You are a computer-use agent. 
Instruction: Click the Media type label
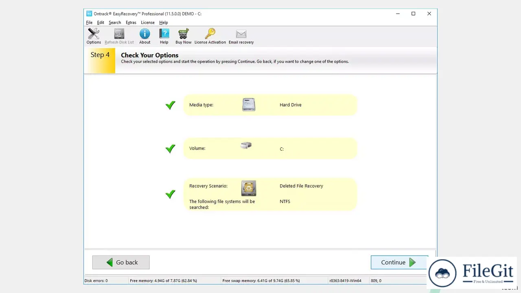[201, 105]
